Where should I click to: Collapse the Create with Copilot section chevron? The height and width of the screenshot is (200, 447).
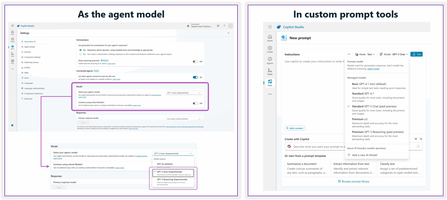pyautogui.click(x=416, y=139)
